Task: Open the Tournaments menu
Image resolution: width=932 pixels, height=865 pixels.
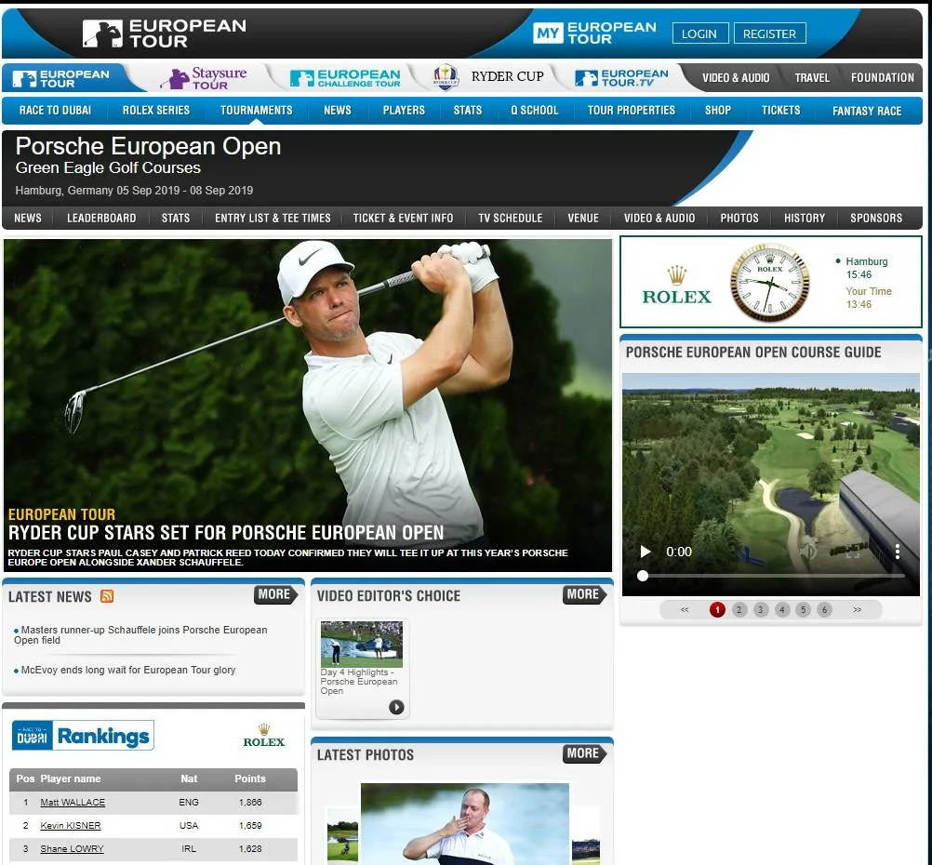Action: (x=256, y=111)
